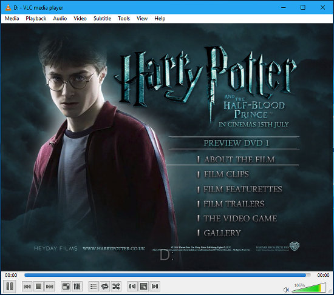Open the Subtitle menu
This screenshot has height=295, width=334.
coord(102,19)
